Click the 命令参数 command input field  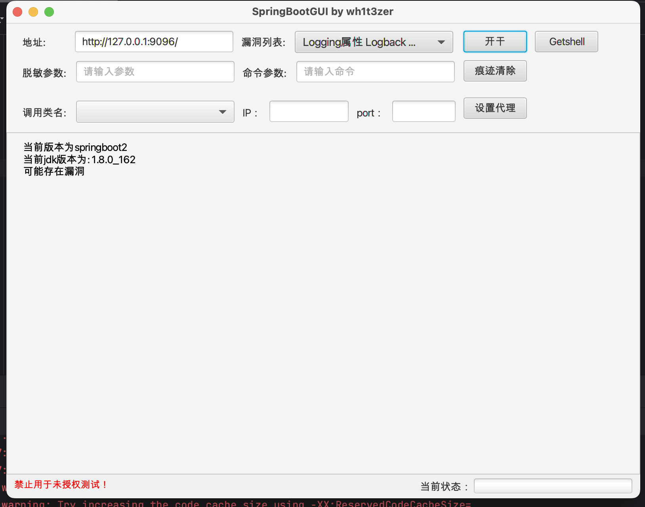click(x=376, y=72)
